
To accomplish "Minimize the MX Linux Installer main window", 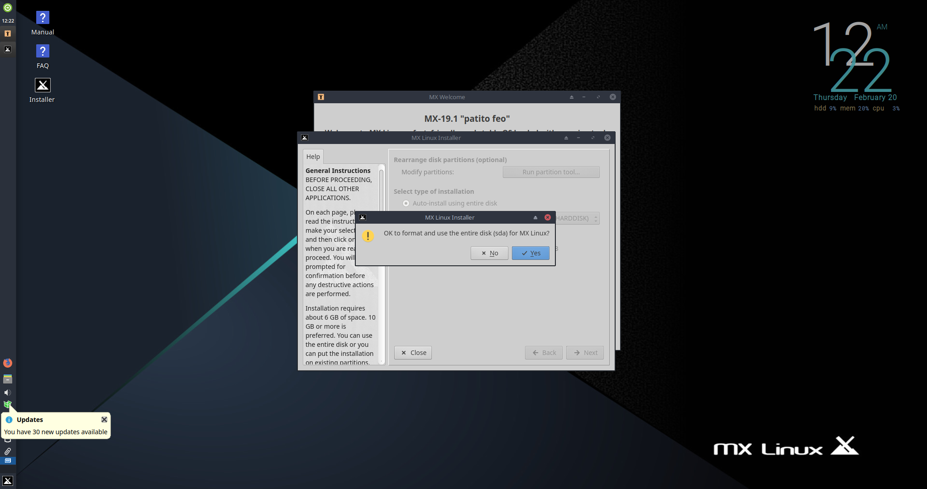I will [x=578, y=138].
